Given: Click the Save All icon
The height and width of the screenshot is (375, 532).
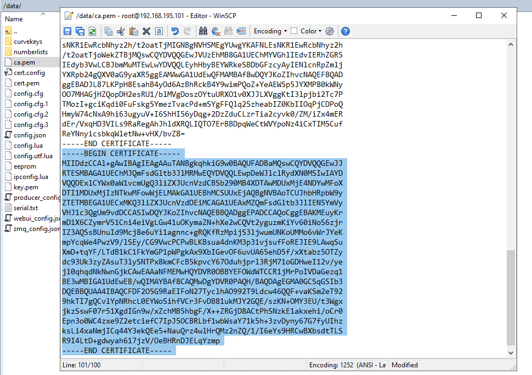Looking at the screenshot, I should tap(80, 32).
